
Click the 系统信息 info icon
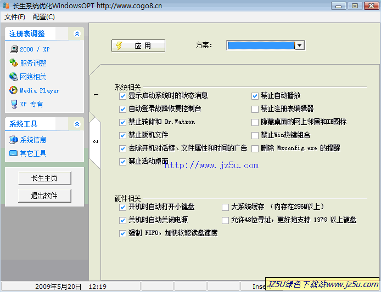(x=14, y=140)
